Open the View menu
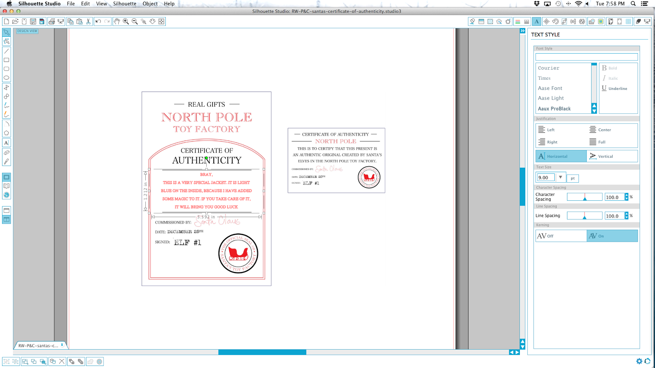Image resolution: width=655 pixels, height=368 pixels. click(x=102, y=4)
